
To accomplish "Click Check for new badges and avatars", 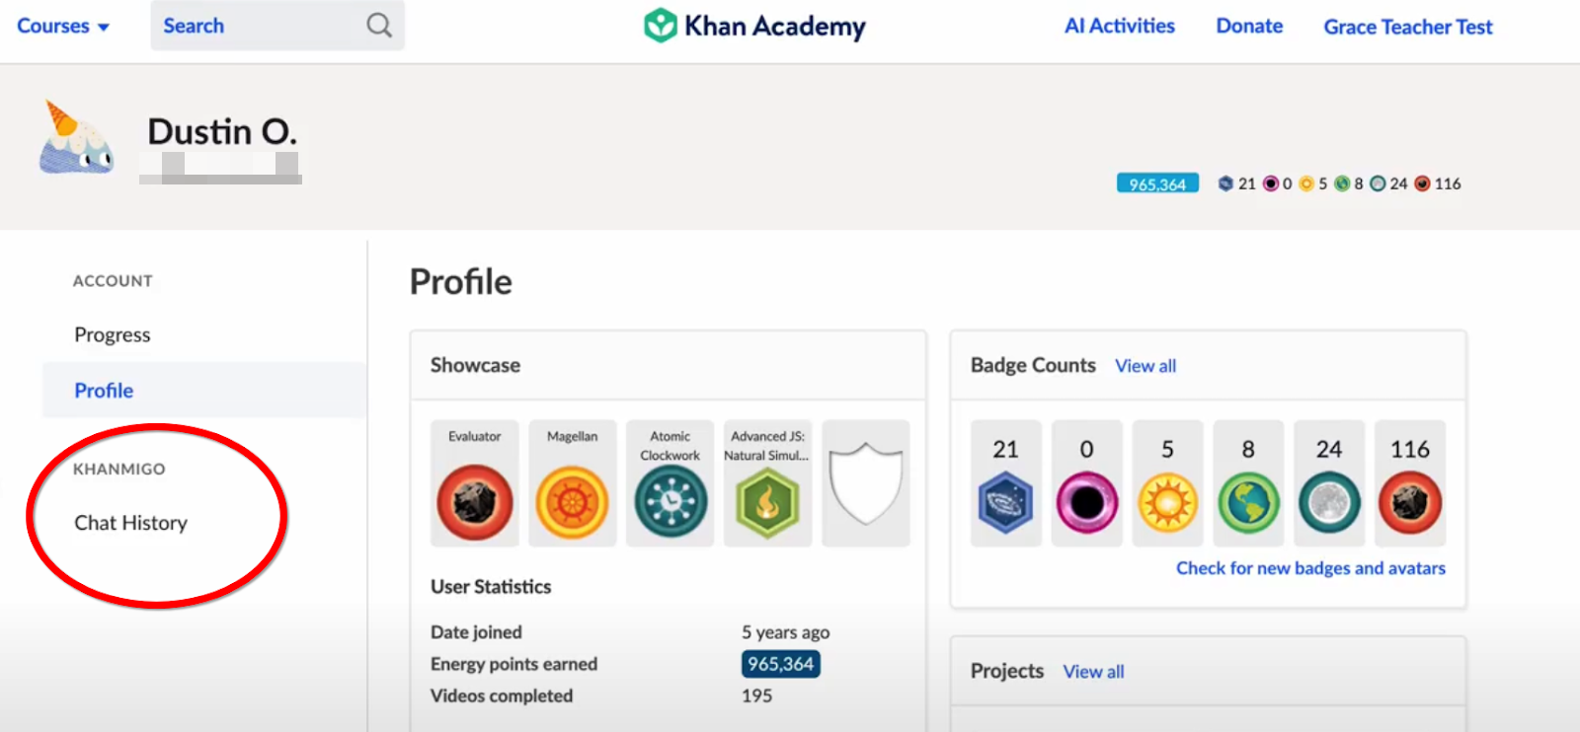I will pyautogui.click(x=1309, y=568).
